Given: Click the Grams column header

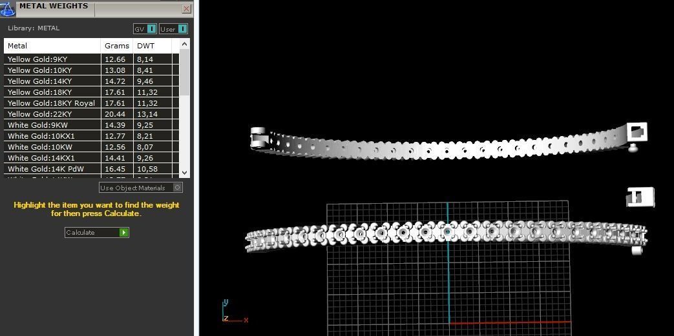Looking at the screenshot, I should pos(117,46).
